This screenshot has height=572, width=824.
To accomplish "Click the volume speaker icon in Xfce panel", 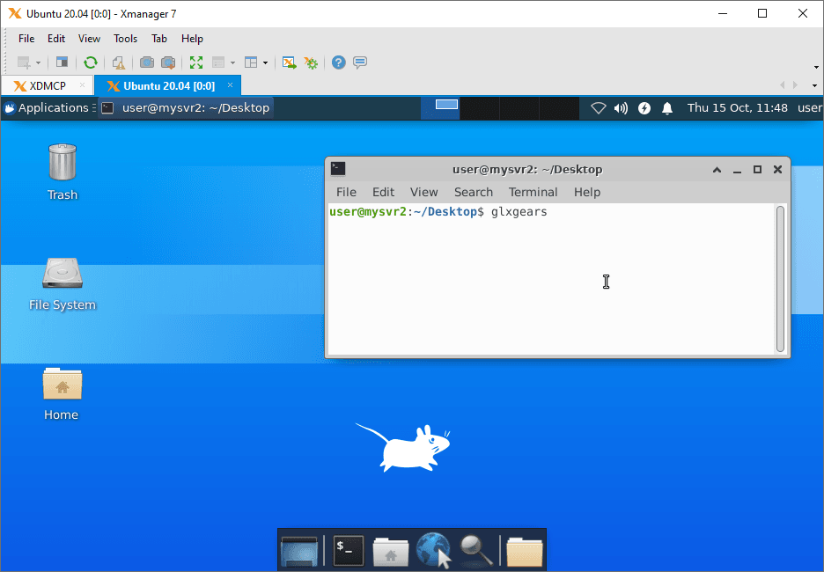I will [x=622, y=108].
